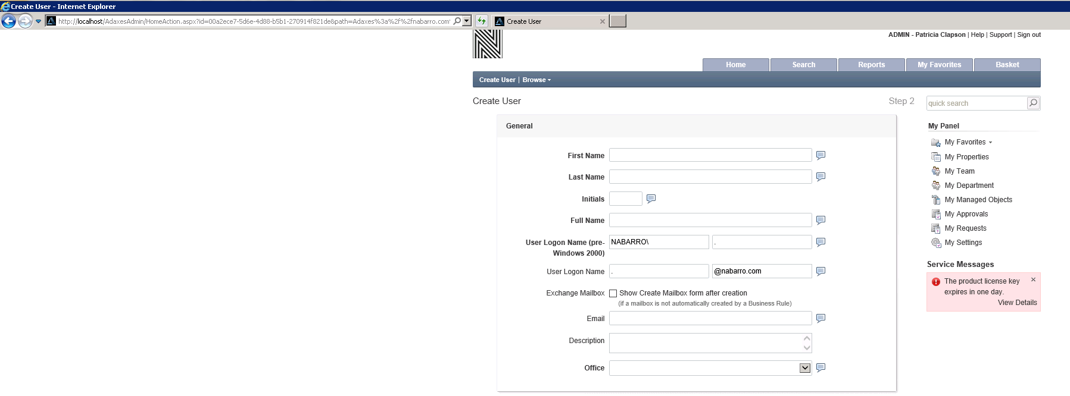Click the NABARRO\ domain field
Viewport: 1070px width, 396px height.
659,242
